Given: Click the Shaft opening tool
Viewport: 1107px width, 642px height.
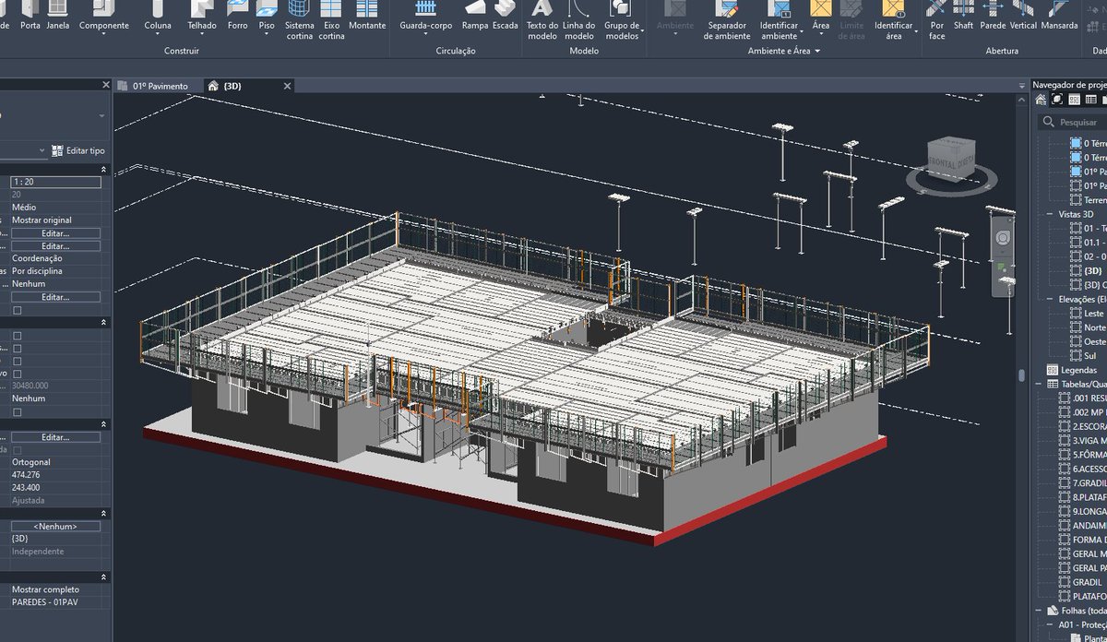Looking at the screenshot, I should [962, 18].
